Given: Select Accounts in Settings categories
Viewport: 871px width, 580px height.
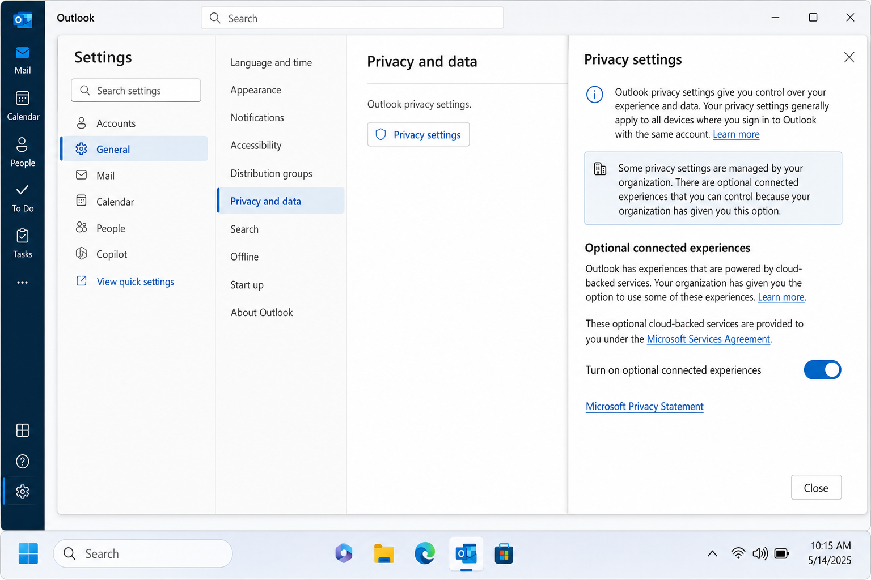Looking at the screenshot, I should click(134, 123).
